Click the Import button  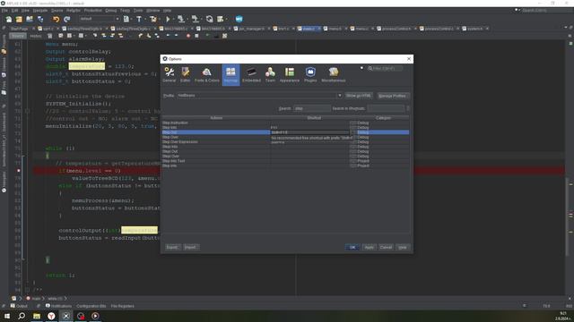click(x=190, y=247)
